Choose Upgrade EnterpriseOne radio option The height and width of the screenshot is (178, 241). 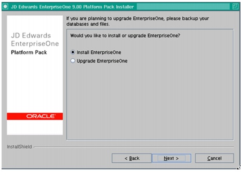73,61
